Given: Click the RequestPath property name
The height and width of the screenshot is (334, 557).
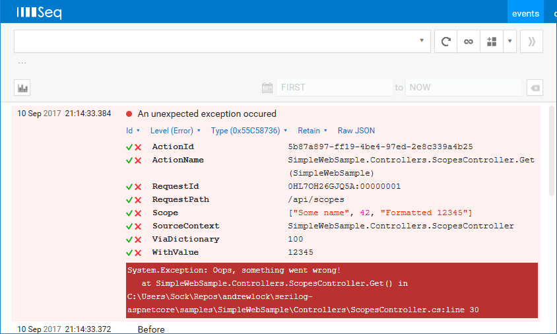Looking at the screenshot, I should [180, 199].
